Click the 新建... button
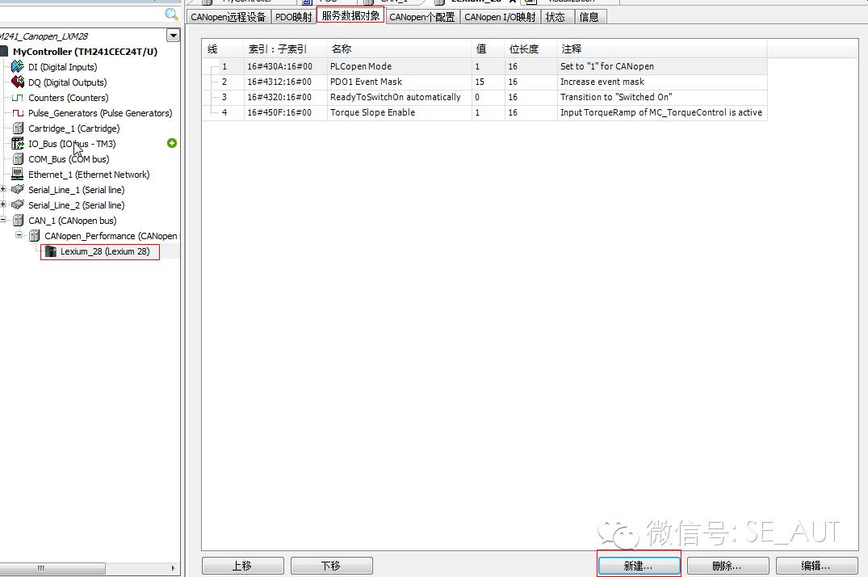This screenshot has width=868, height=577. (x=638, y=566)
